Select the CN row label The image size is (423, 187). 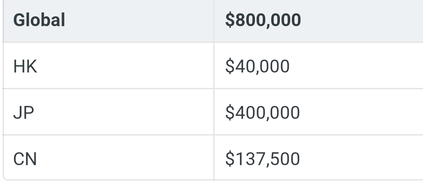[x=25, y=159]
